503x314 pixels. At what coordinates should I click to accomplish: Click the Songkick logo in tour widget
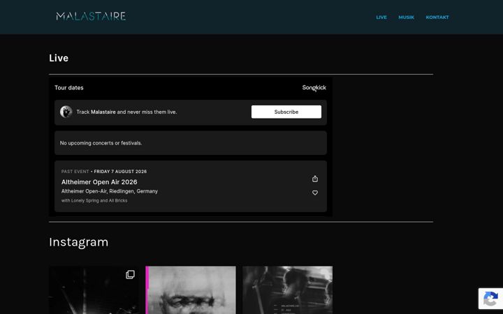tap(314, 88)
